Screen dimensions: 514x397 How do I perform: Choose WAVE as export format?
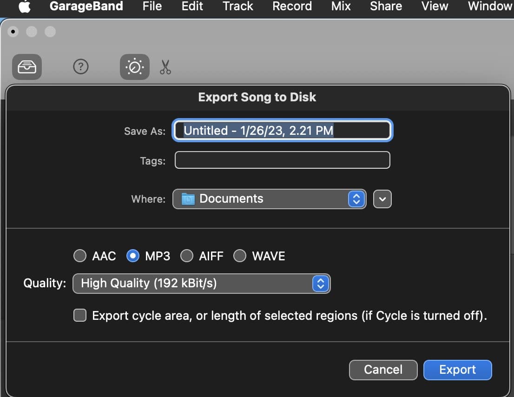tap(240, 256)
